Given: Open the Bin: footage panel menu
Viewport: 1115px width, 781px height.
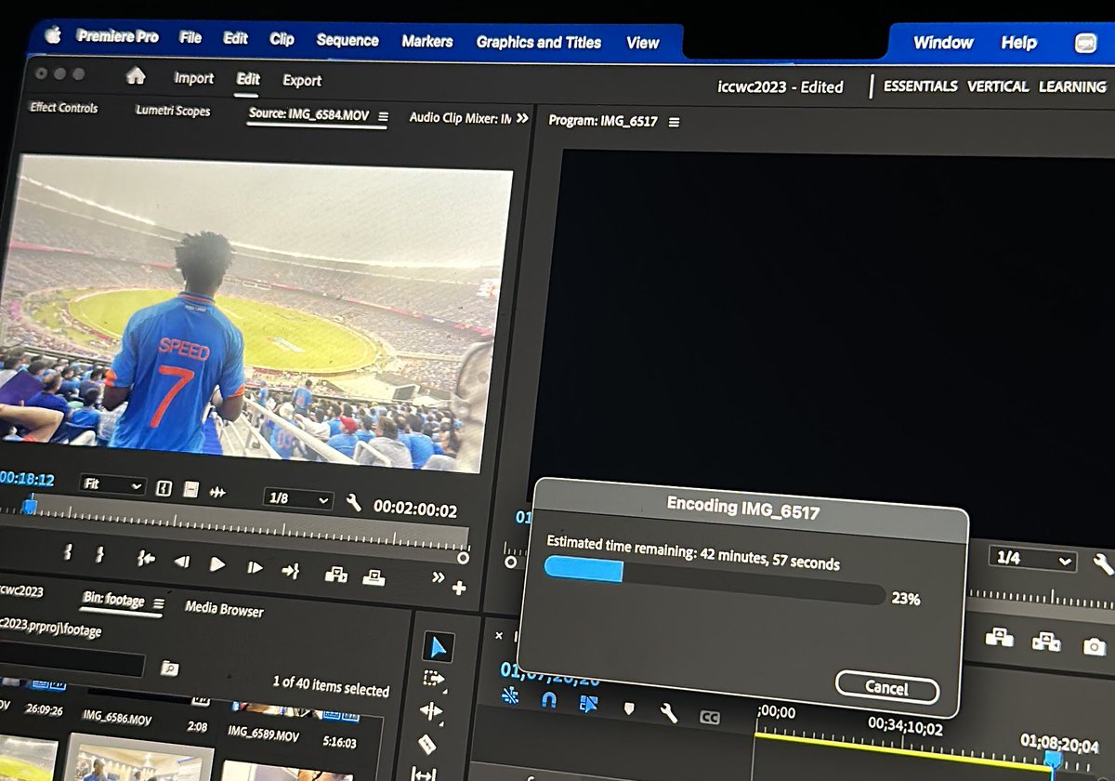Looking at the screenshot, I should (x=159, y=603).
